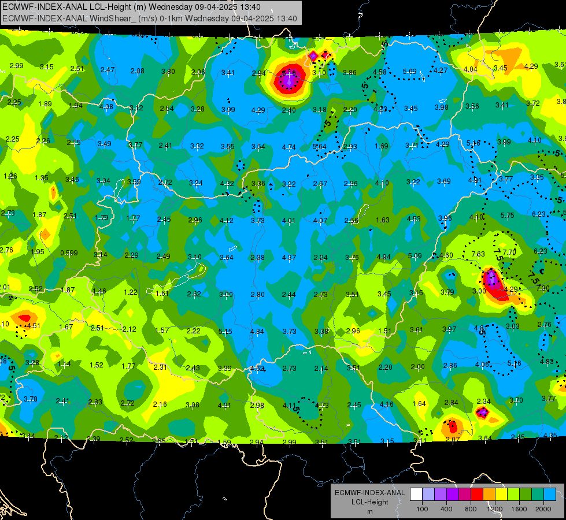Select the sky blue legend swatch right of 2000
Viewport: 566px width, 520px height.
point(550,495)
